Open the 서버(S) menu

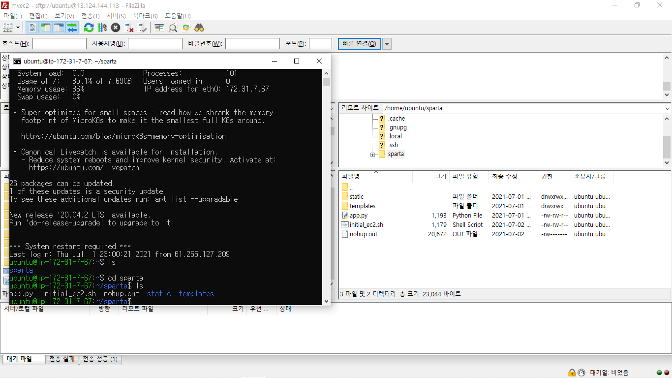[116, 16]
